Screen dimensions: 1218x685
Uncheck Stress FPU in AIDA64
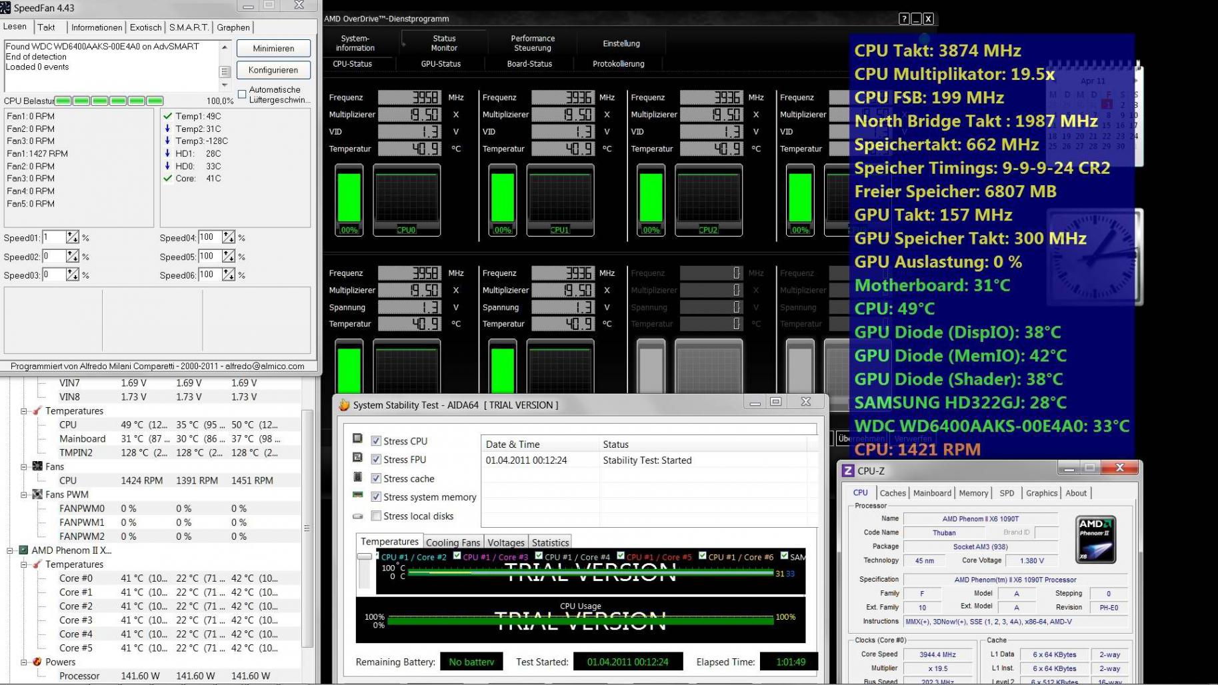click(376, 460)
